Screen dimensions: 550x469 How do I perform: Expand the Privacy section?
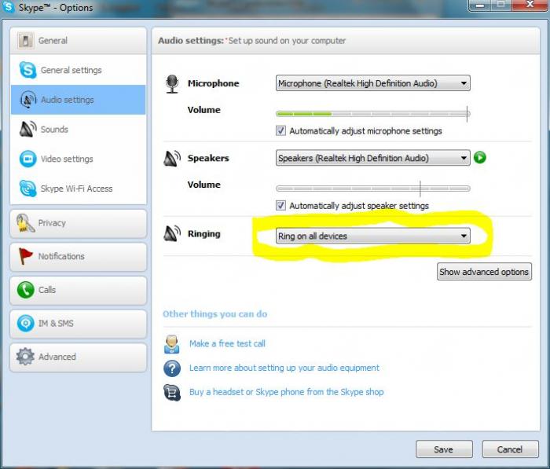(x=79, y=223)
